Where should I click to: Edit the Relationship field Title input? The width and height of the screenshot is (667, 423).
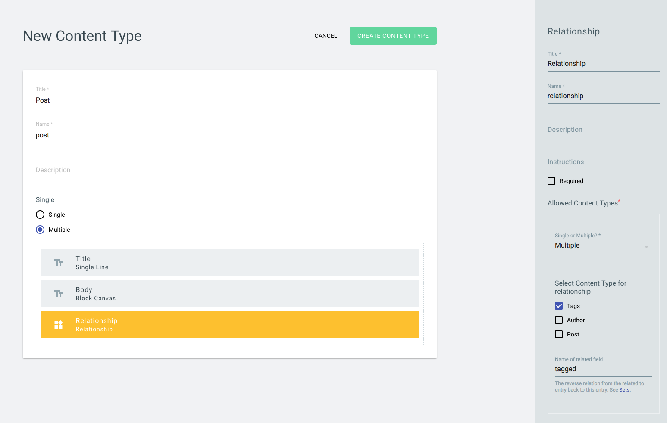pos(604,64)
